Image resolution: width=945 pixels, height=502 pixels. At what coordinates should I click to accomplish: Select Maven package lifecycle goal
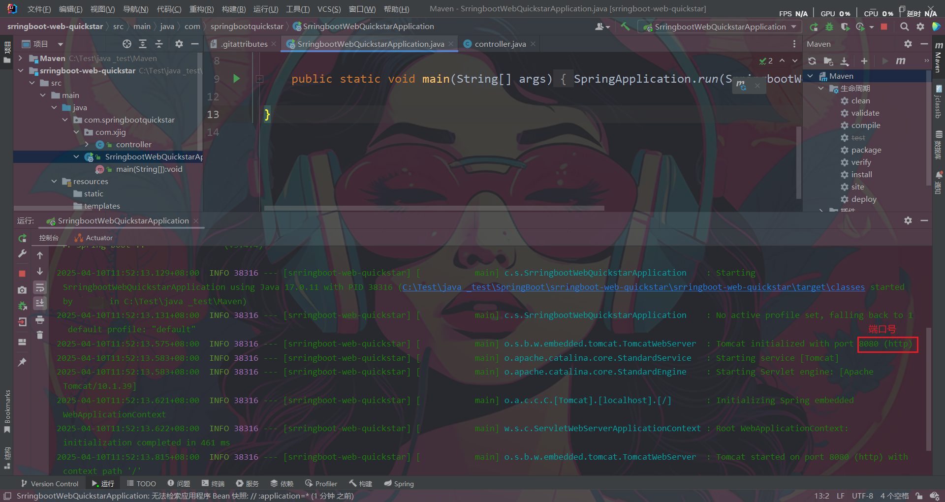pos(866,150)
